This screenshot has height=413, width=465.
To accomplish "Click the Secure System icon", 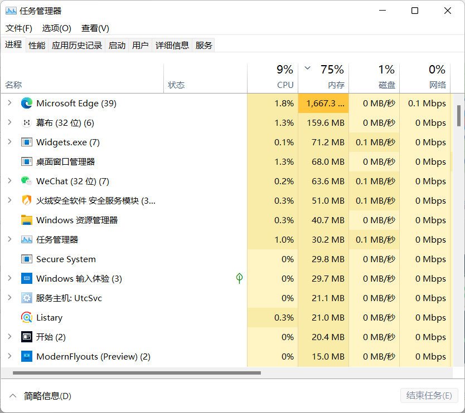I will tap(27, 259).
